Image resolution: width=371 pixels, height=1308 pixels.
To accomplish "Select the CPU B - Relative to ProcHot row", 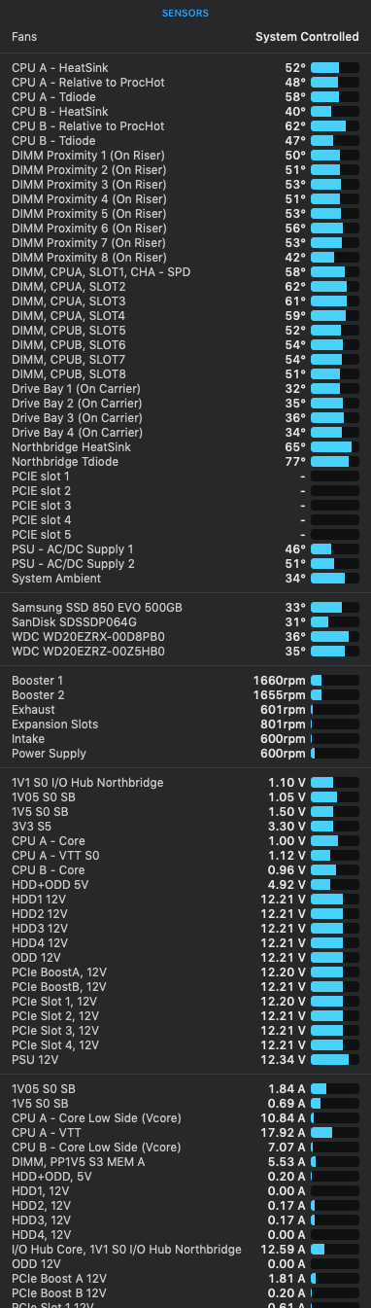I will [x=185, y=126].
